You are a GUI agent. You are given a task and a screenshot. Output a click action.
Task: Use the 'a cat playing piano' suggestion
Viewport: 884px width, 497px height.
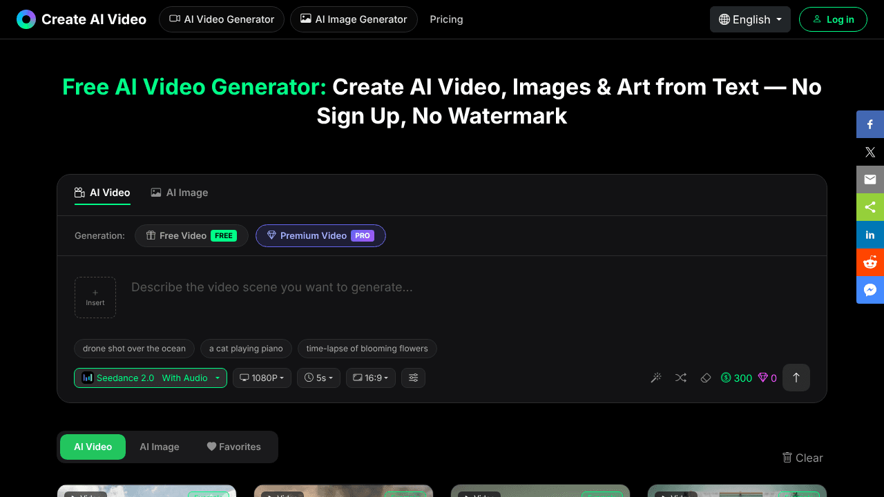[x=246, y=349]
